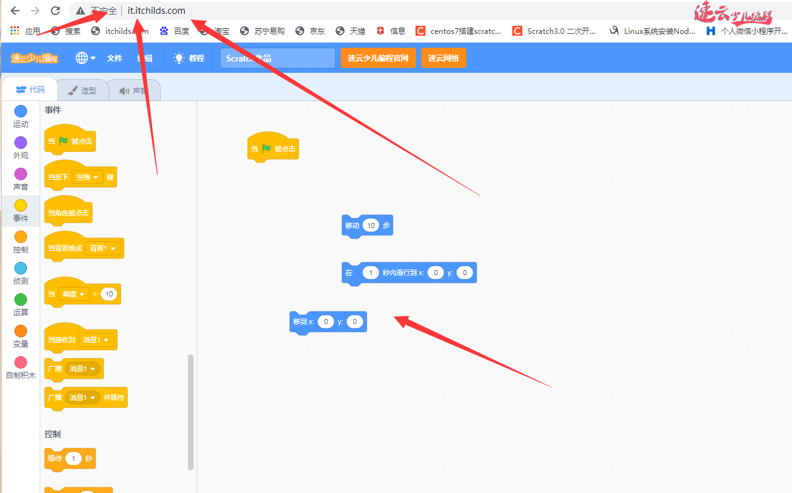Expand the loudness dropdown in block

pos(74,294)
